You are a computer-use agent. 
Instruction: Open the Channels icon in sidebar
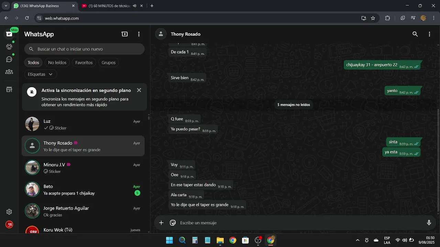click(x=9, y=59)
